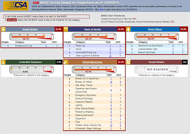This screenshot has width=190, height=134.
Task: Click the Dangerous Driving total count link
Action: [x=46, y=46]
